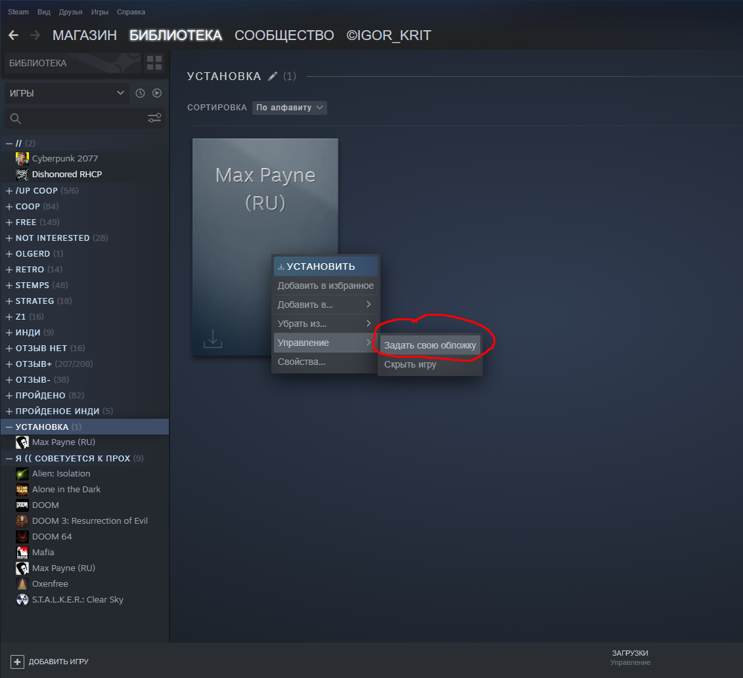Collapse Я (( СОВЕТУЕТСЯ К ПРОХ category
Viewport: 743px width, 678px height.
[9, 458]
